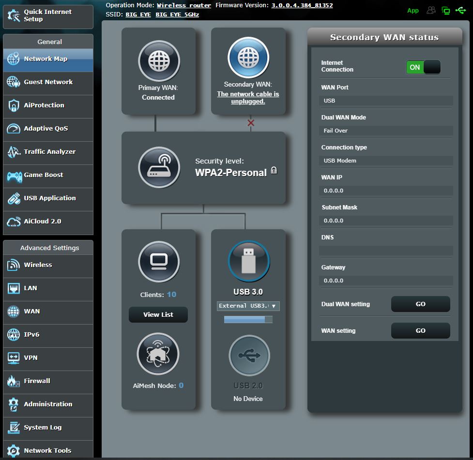The image size is (473, 460).
Task: Click the WAN globe icon in sidebar
Action: tap(14, 312)
